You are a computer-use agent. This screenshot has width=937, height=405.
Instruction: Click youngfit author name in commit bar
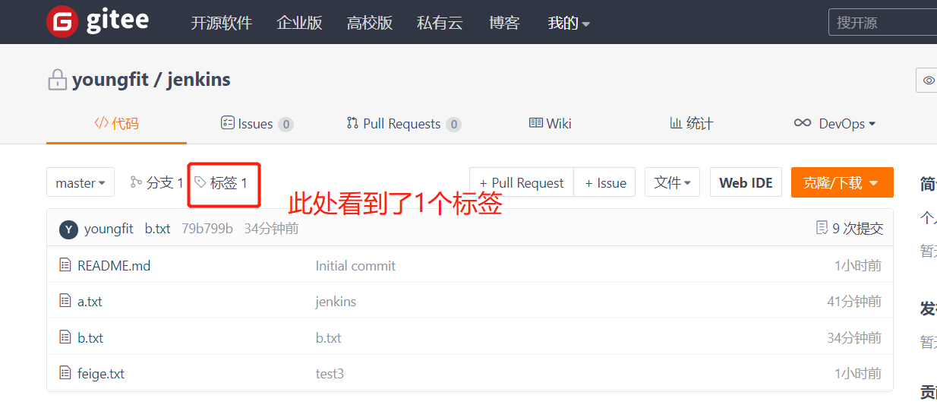pyautogui.click(x=109, y=229)
